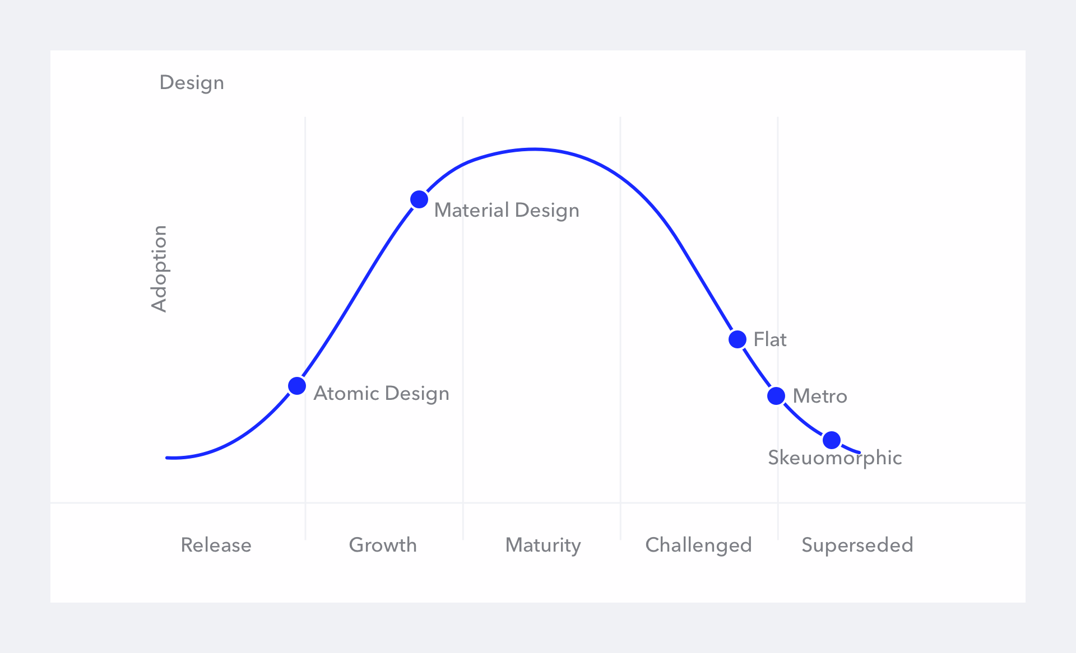The width and height of the screenshot is (1076, 653).
Task: Click the Skeuomorphic text label
Action: [835, 458]
